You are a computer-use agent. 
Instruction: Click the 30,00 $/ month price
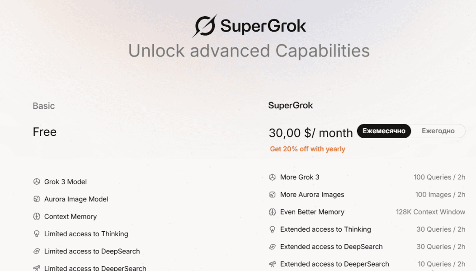pyautogui.click(x=311, y=133)
